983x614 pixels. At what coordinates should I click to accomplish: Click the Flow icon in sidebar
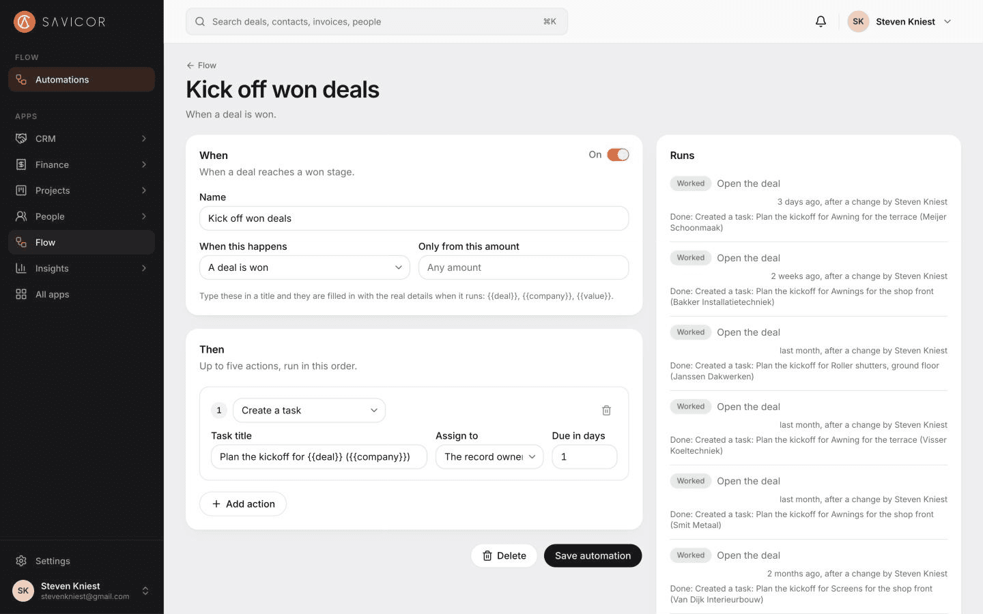(x=21, y=242)
